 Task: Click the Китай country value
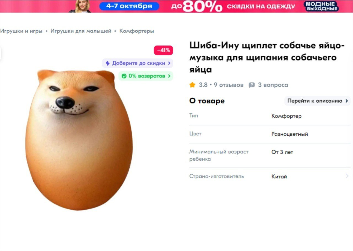(x=279, y=177)
